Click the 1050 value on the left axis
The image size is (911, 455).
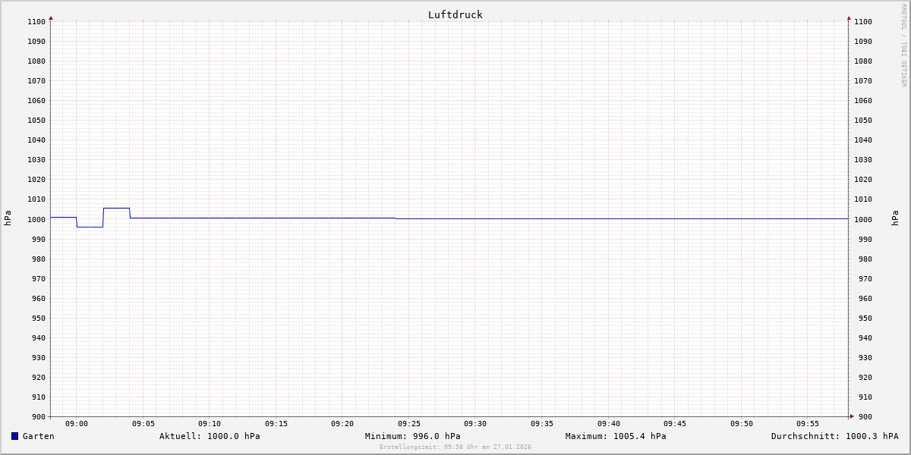(36, 121)
